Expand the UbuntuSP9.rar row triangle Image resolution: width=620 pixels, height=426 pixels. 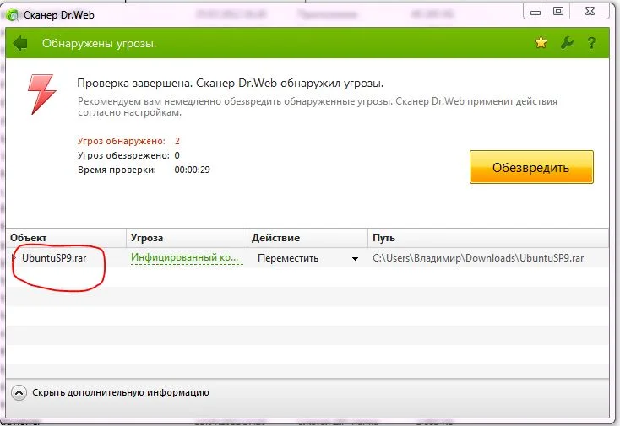(x=14, y=258)
